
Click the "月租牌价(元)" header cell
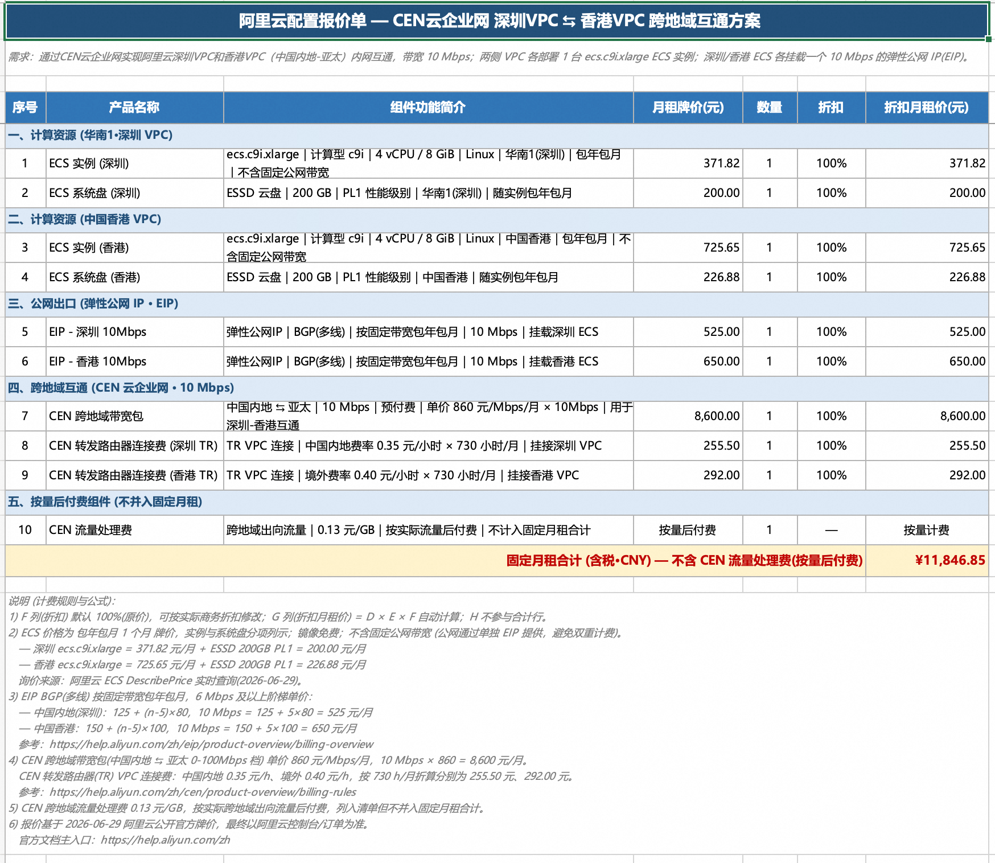[x=688, y=108]
